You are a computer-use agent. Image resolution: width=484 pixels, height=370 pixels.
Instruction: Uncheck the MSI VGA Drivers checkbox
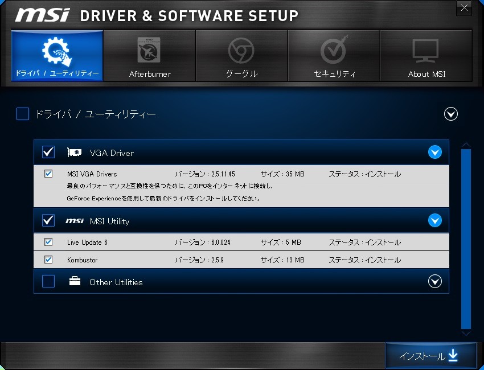pyautogui.click(x=48, y=174)
